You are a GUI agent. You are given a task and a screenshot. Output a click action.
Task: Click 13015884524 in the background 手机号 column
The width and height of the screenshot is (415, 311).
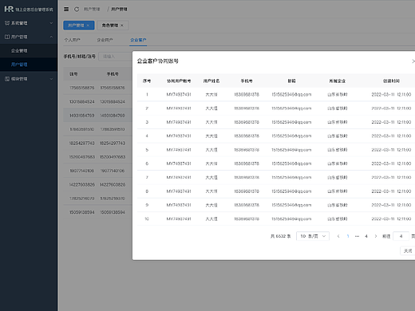113,102
